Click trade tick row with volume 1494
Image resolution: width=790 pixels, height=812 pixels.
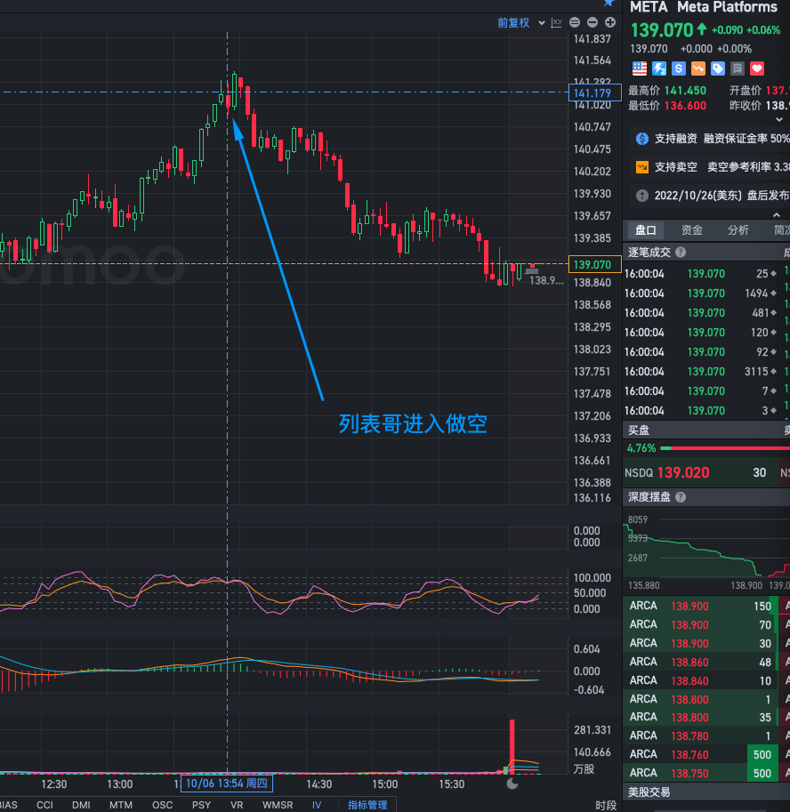[x=700, y=293]
